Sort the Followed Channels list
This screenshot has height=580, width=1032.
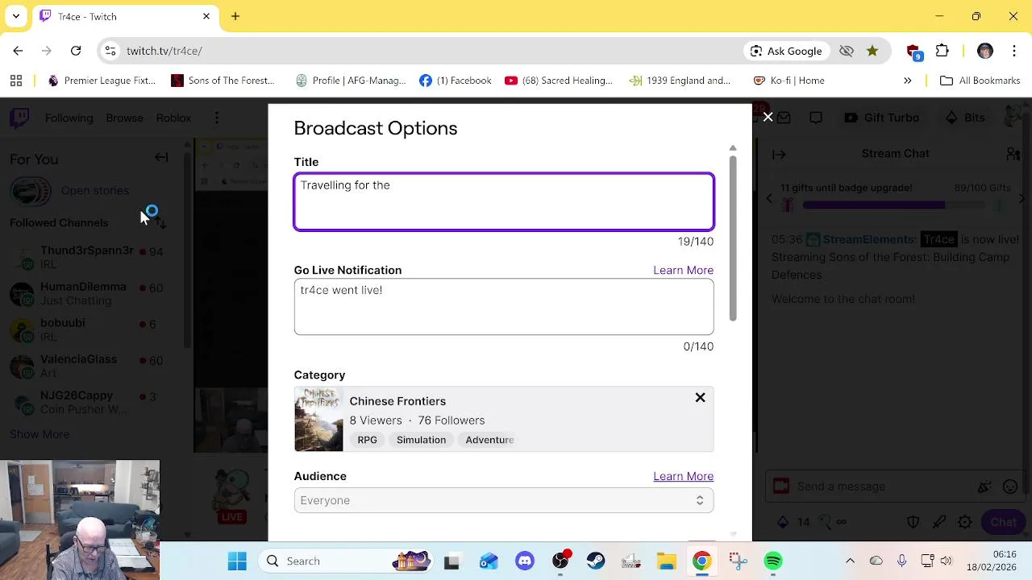[x=161, y=222]
